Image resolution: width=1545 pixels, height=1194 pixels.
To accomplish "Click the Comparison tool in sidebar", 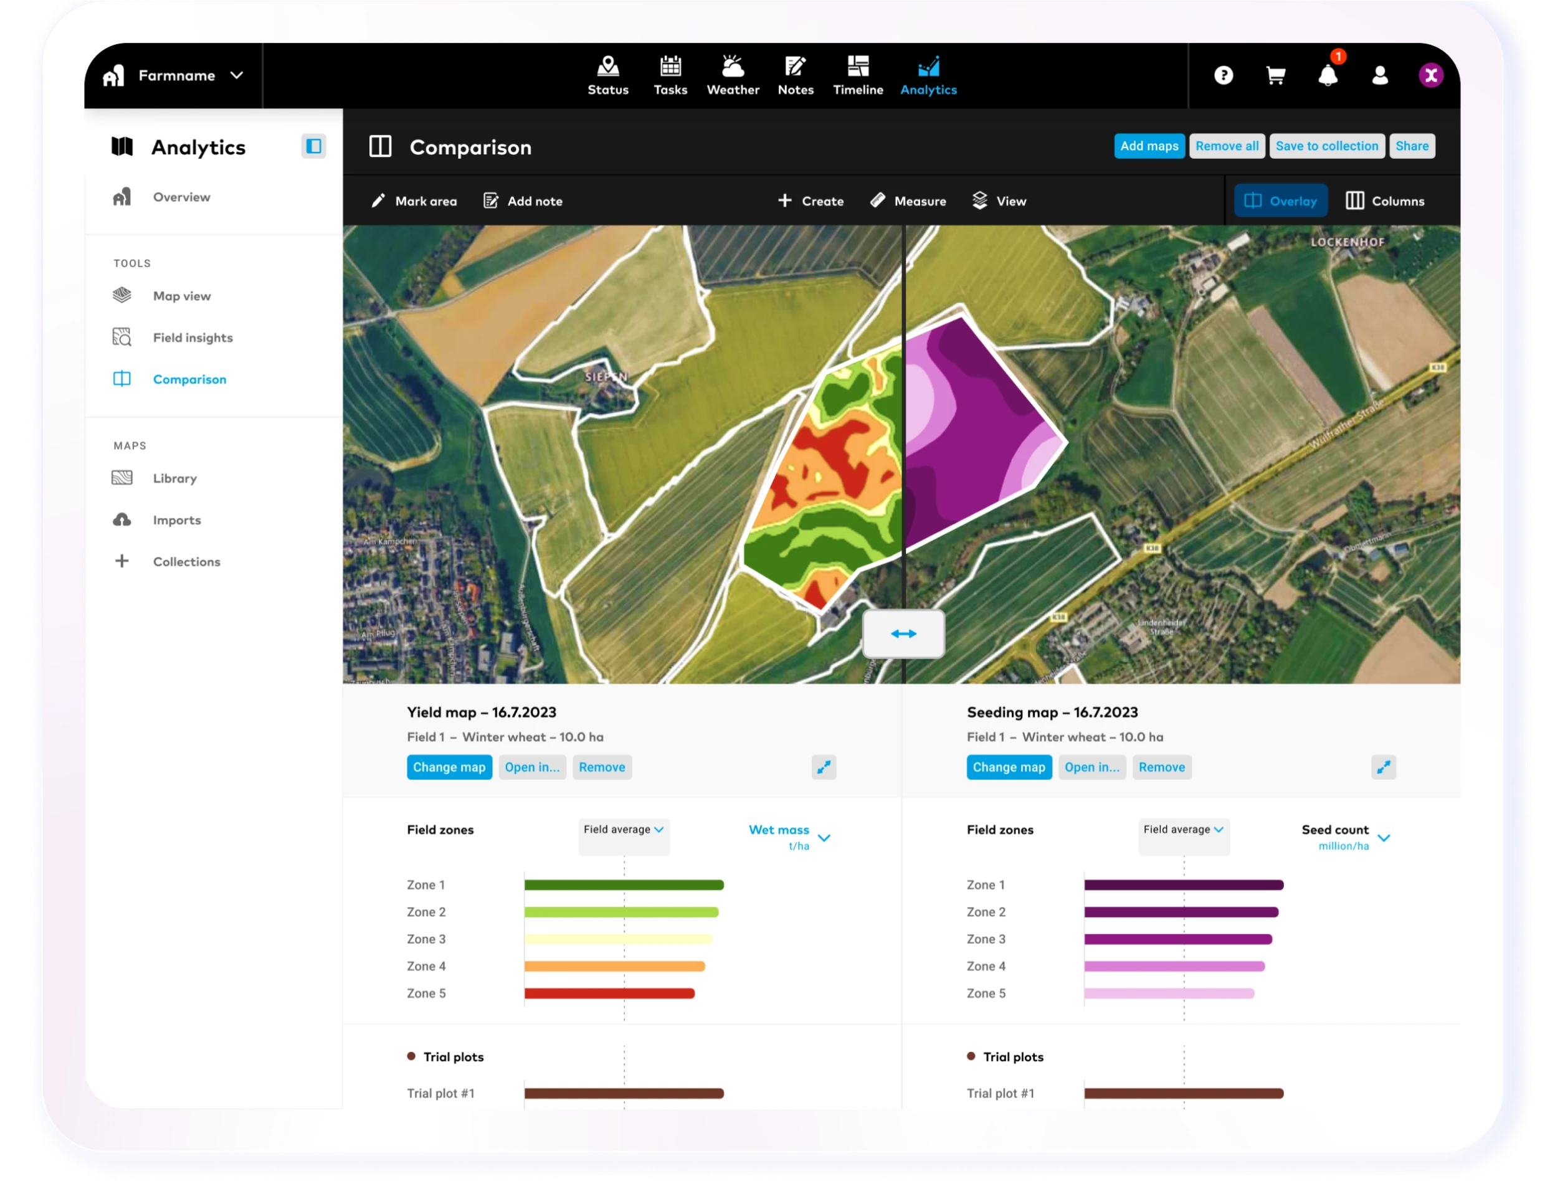I will (188, 379).
